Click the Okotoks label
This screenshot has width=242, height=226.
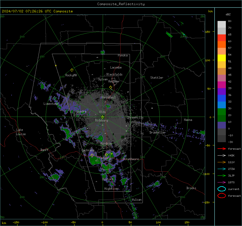click(108, 179)
